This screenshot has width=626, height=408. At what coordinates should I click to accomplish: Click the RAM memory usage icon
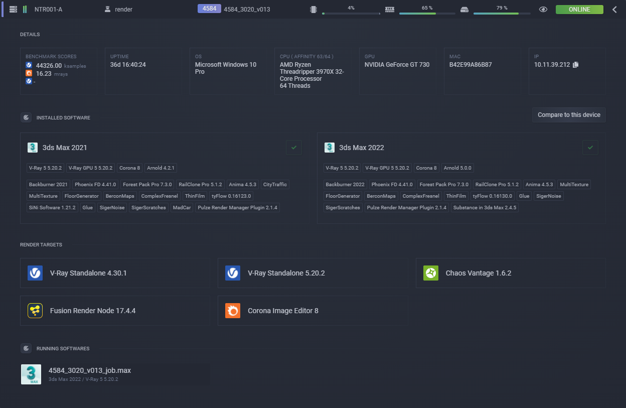click(390, 10)
